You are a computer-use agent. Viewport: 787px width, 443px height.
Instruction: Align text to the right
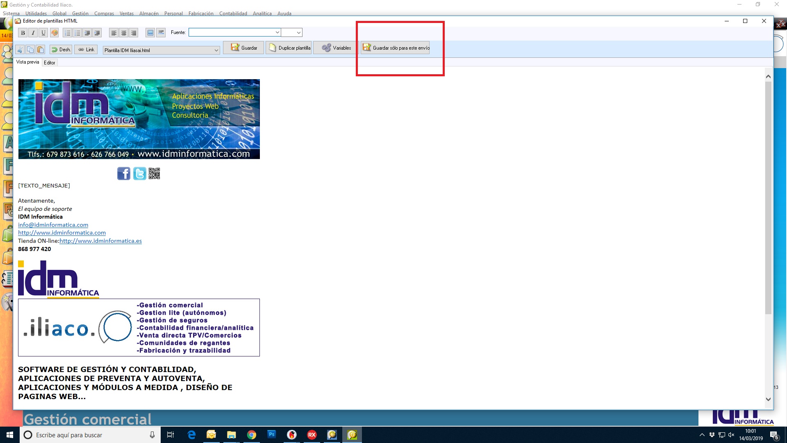pyautogui.click(x=134, y=33)
